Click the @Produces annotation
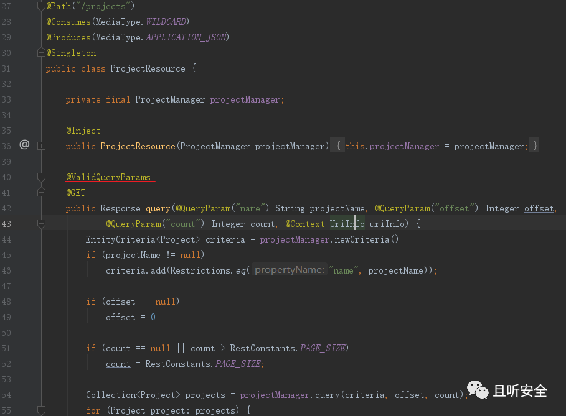This screenshot has height=416, width=566. tap(68, 37)
